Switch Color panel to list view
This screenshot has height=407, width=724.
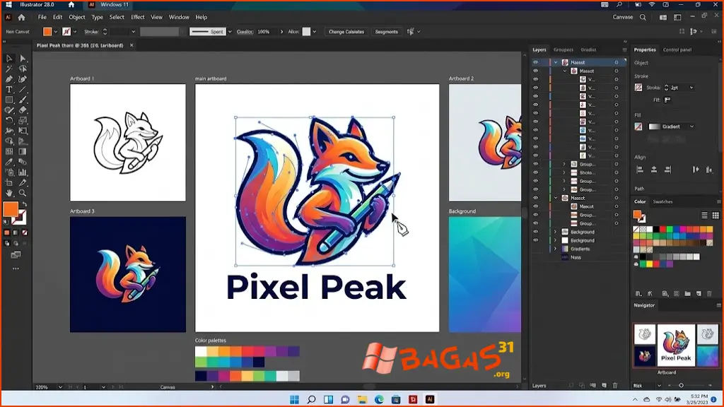705,216
